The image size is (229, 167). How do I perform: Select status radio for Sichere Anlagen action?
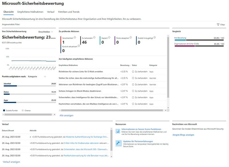click(x=133, y=91)
